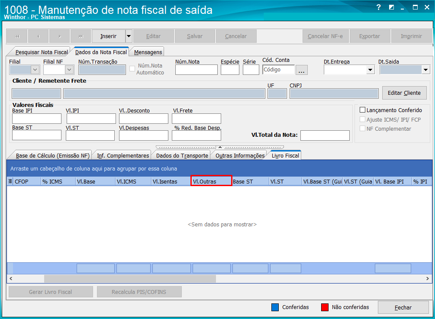Click Editar Cliente button
Screen dimensions: 435x319
(x=404, y=93)
